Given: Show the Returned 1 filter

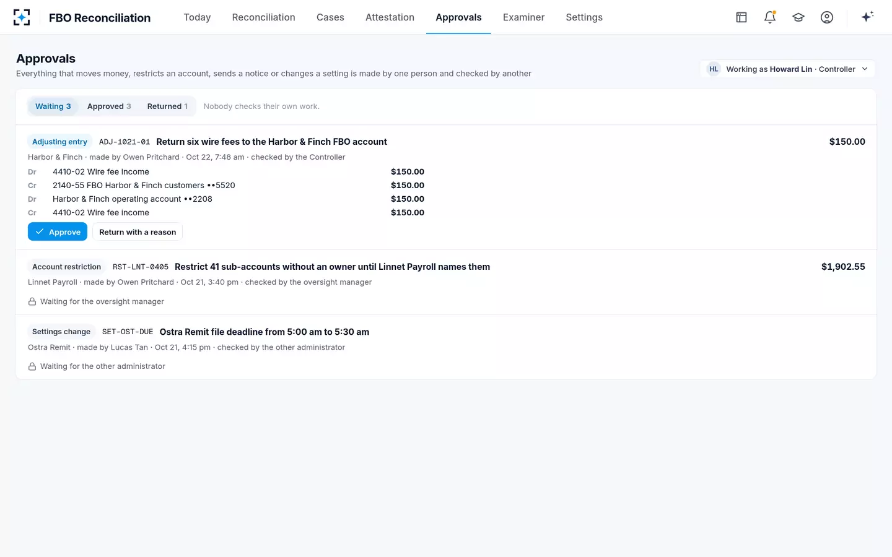Looking at the screenshot, I should coord(167,106).
